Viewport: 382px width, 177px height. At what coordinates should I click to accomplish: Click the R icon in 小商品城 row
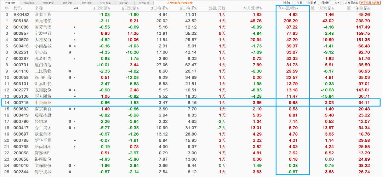pyautogui.click(x=70, y=46)
